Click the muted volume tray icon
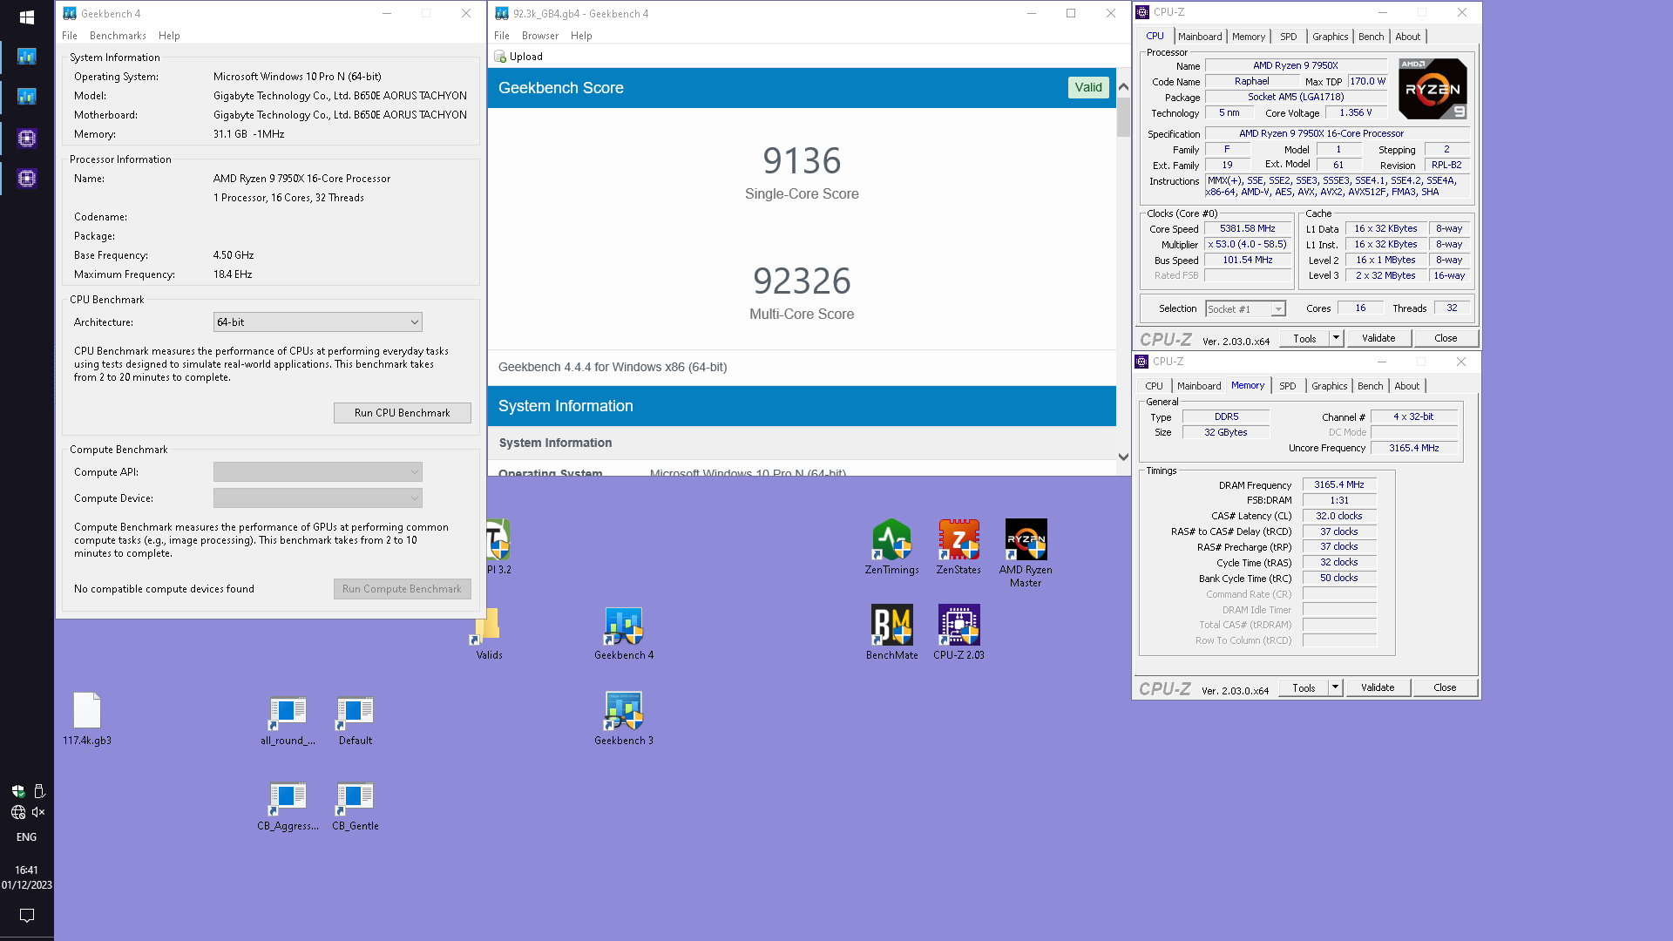The width and height of the screenshot is (1673, 941). [38, 812]
